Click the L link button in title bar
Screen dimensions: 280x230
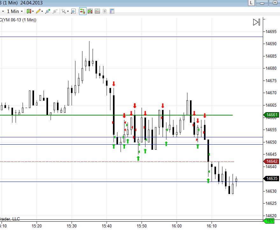pyautogui.click(x=251, y=3)
